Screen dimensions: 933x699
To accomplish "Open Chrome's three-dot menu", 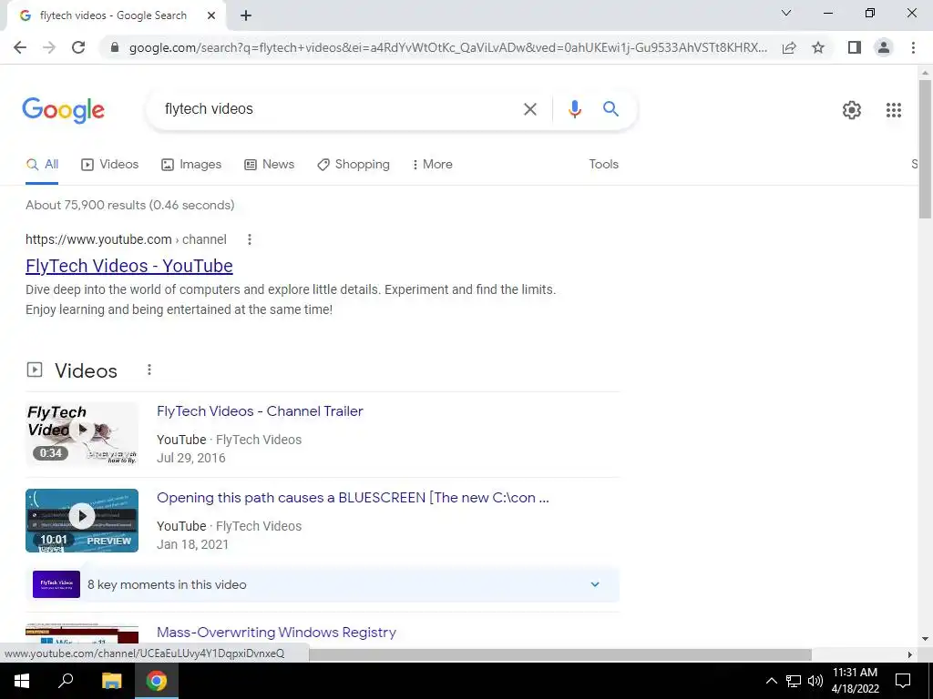I will click(913, 47).
